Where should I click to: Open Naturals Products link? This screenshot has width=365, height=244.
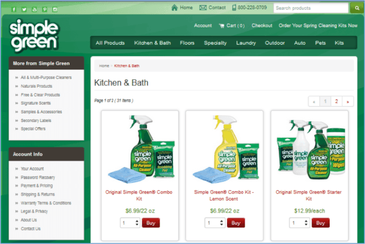pos(36,86)
